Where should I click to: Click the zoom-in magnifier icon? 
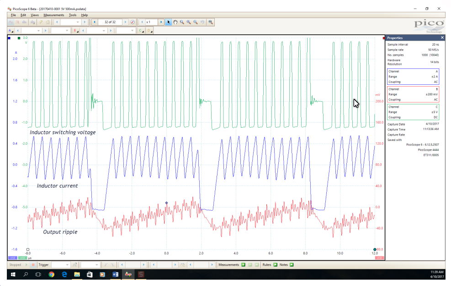point(189,22)
